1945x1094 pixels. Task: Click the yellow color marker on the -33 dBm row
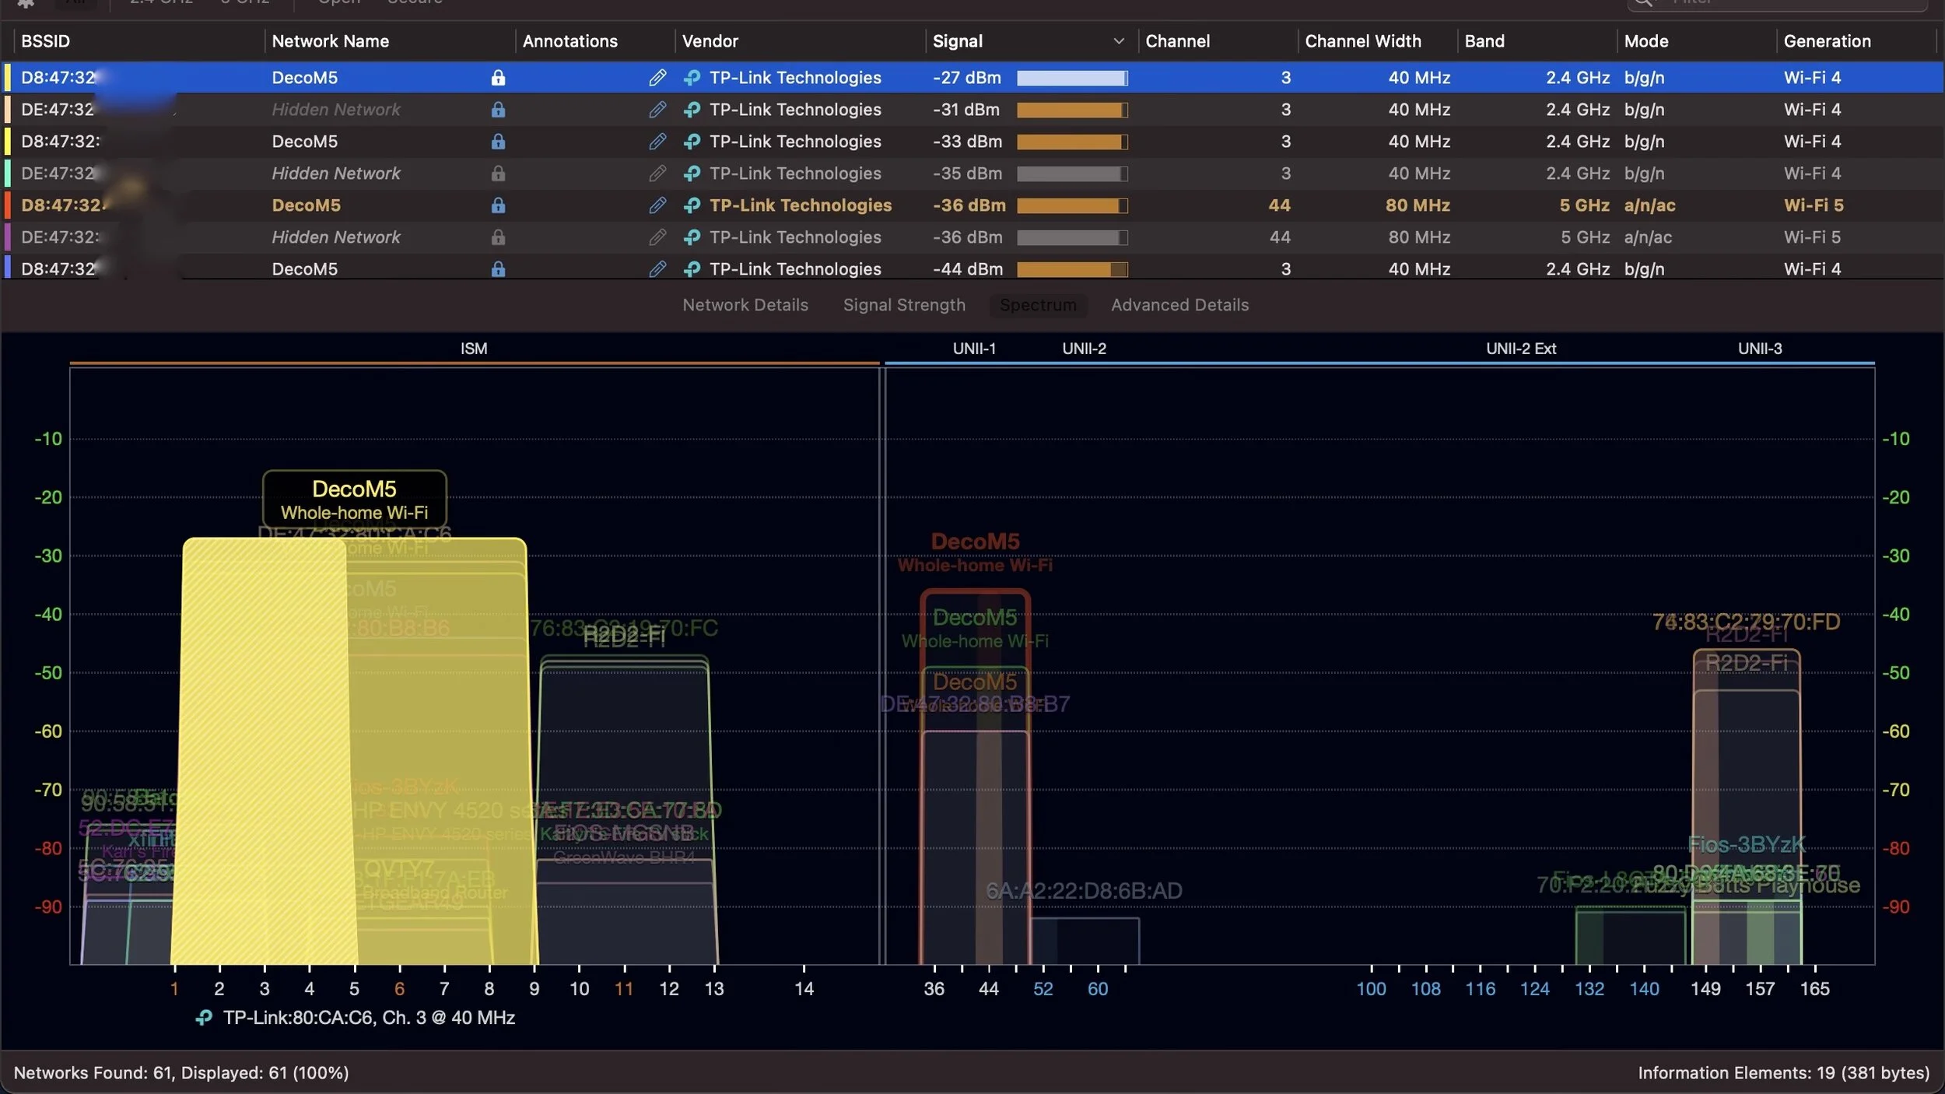click(x=8, y=142)
